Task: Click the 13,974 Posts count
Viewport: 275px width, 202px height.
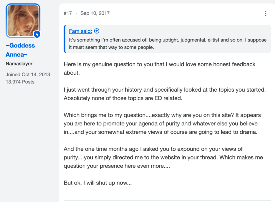Action: click(20, 82)
